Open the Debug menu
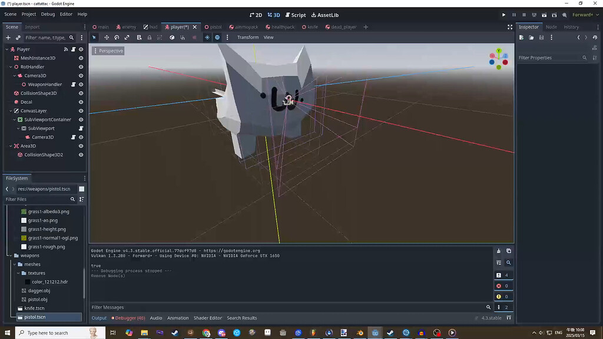603x339 pixels. tap(48, 14)
